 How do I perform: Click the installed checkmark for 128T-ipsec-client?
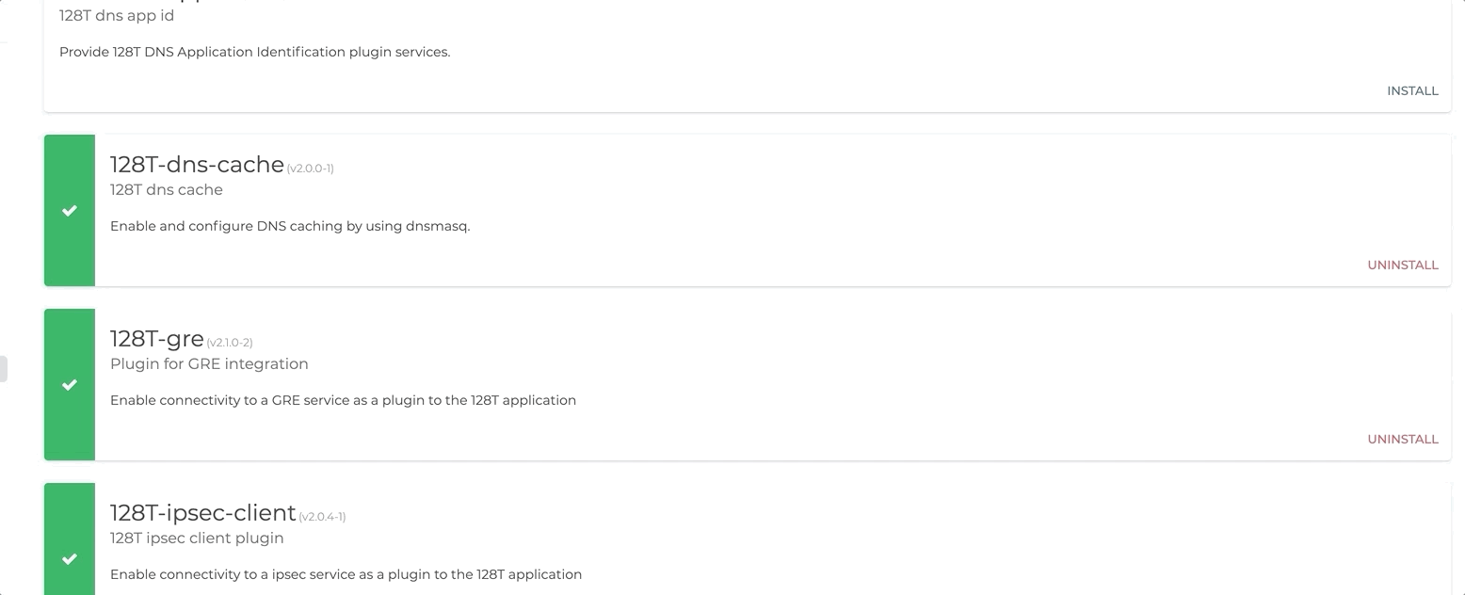coord(70,559)
